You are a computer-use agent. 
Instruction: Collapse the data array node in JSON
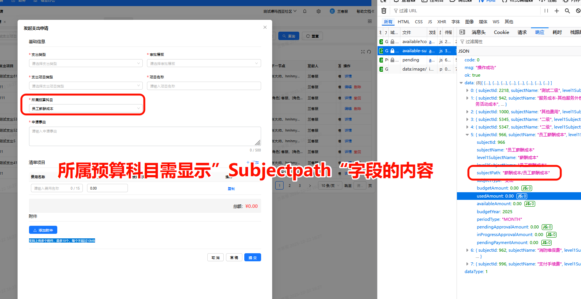click(461, 83)
